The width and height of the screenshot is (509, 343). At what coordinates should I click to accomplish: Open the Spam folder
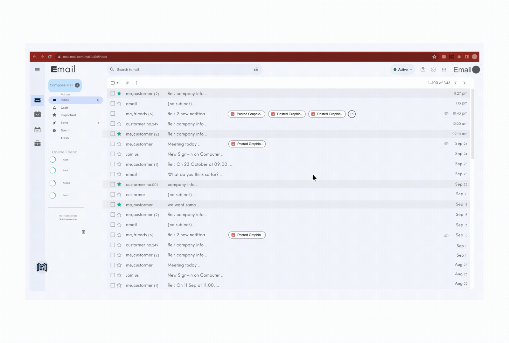pos(65,130)
